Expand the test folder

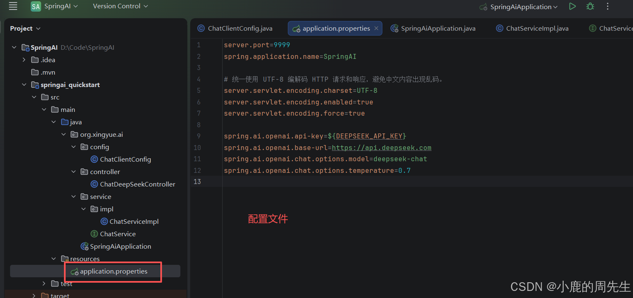pos(44,283)
